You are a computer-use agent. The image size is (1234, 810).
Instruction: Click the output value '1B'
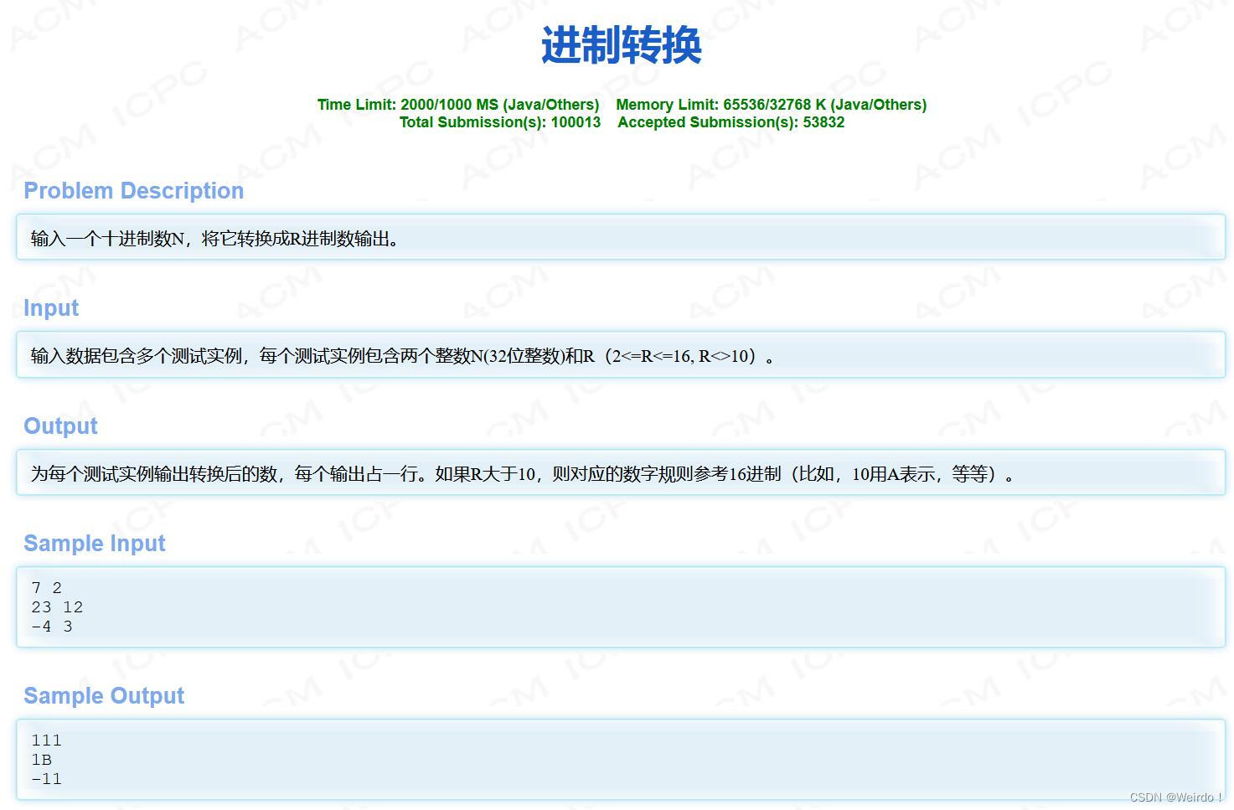coord(40,760)
